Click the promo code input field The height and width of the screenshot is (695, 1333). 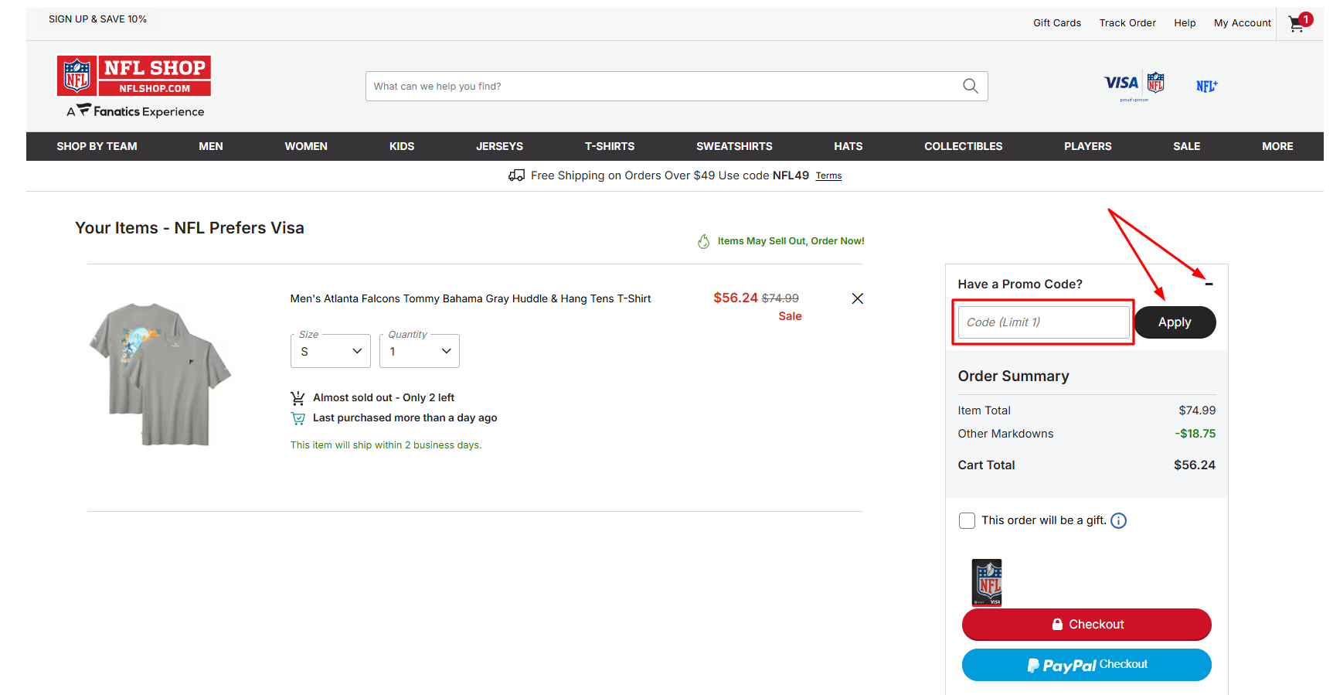(1043, 322)
